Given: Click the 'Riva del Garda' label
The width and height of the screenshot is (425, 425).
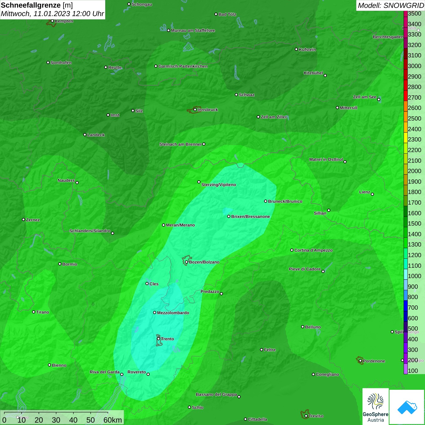Looking at the screenshot, I should click(x=105, y=372).
